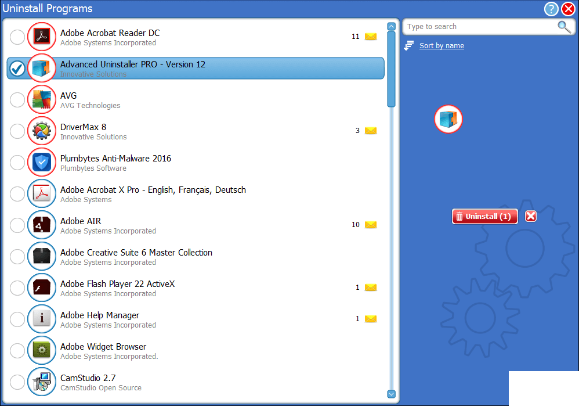Click the Advanced Uninstaller PRO list icon
Screen dimensions: 579x406
tap(42, 68)
